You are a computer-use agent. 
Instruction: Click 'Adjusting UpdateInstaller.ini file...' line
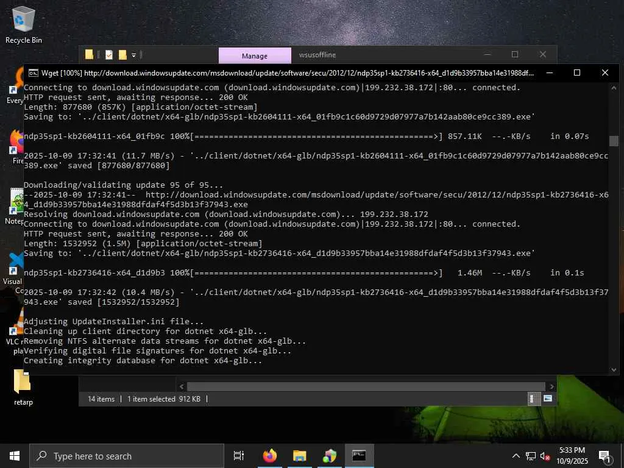click(x=113, y=322)
